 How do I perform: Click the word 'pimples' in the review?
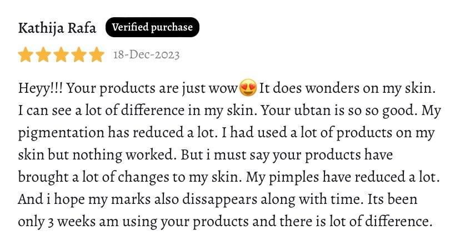[x=293, y=178]
